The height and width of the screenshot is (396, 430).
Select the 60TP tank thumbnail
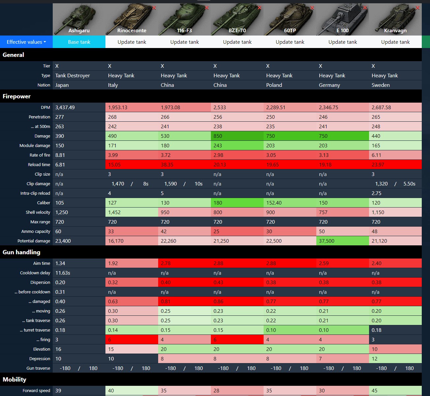(290, 19)
